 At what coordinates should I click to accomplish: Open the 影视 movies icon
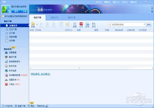tap(87, 25)
